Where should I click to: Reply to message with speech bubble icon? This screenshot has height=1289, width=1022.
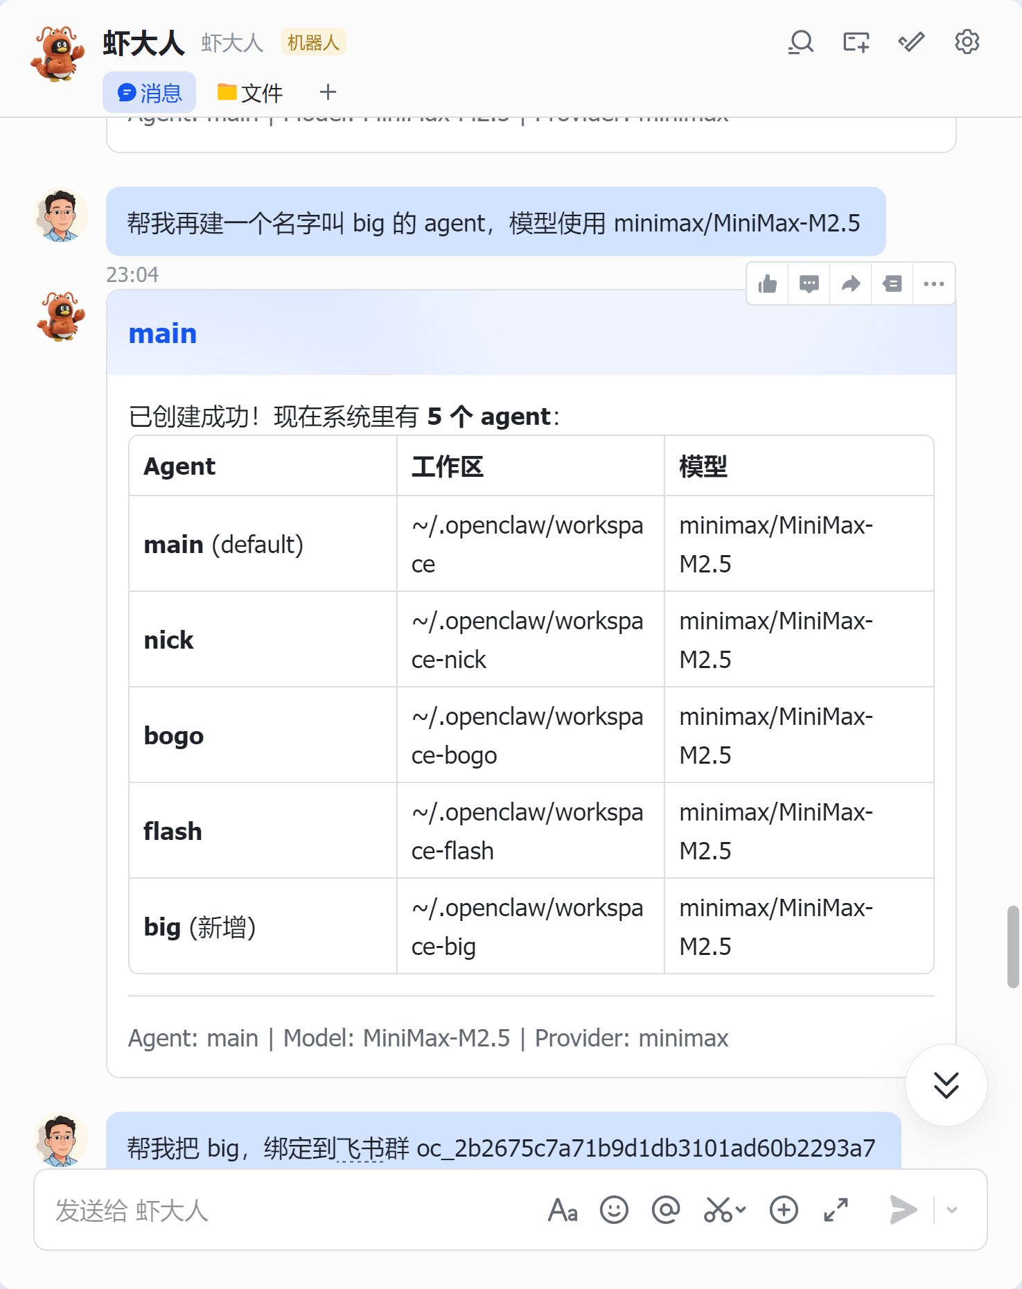pyautogui.click(x=809, y=283)
